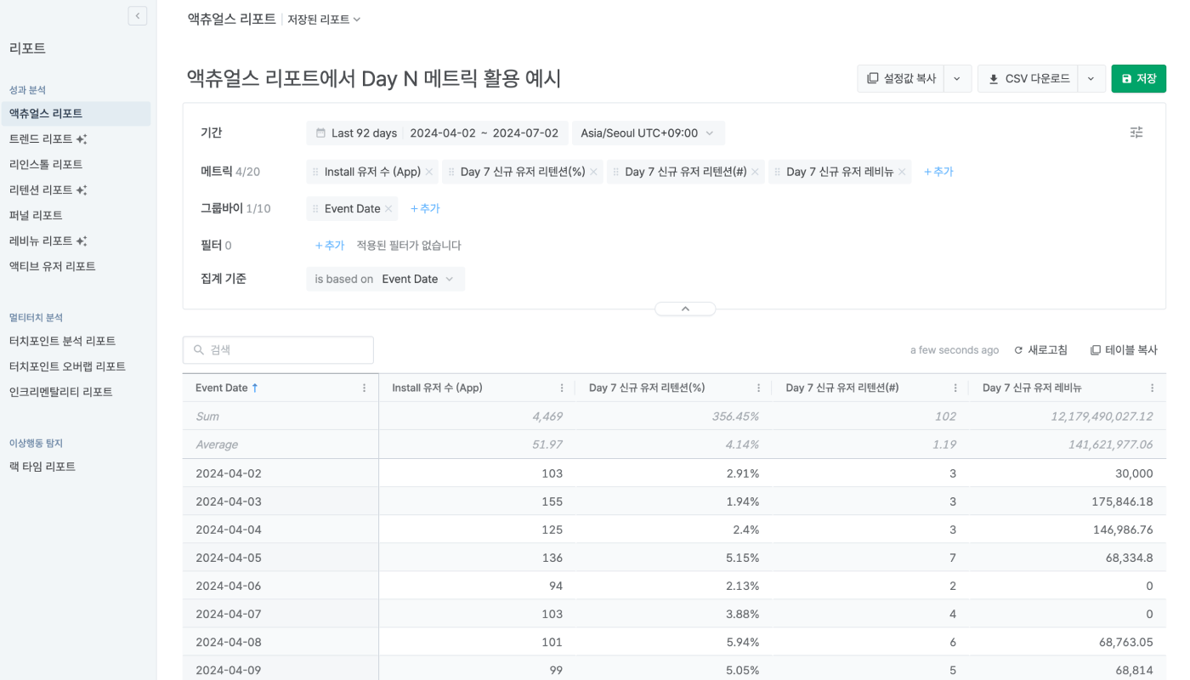
Task: Open 인크리멘탈리티 리포트 in sidebar
Action: click(76, 392)
